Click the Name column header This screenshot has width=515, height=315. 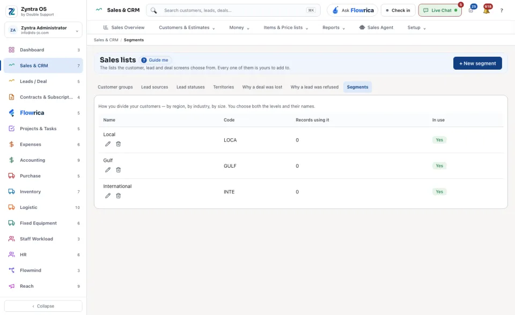click(109, 120)
